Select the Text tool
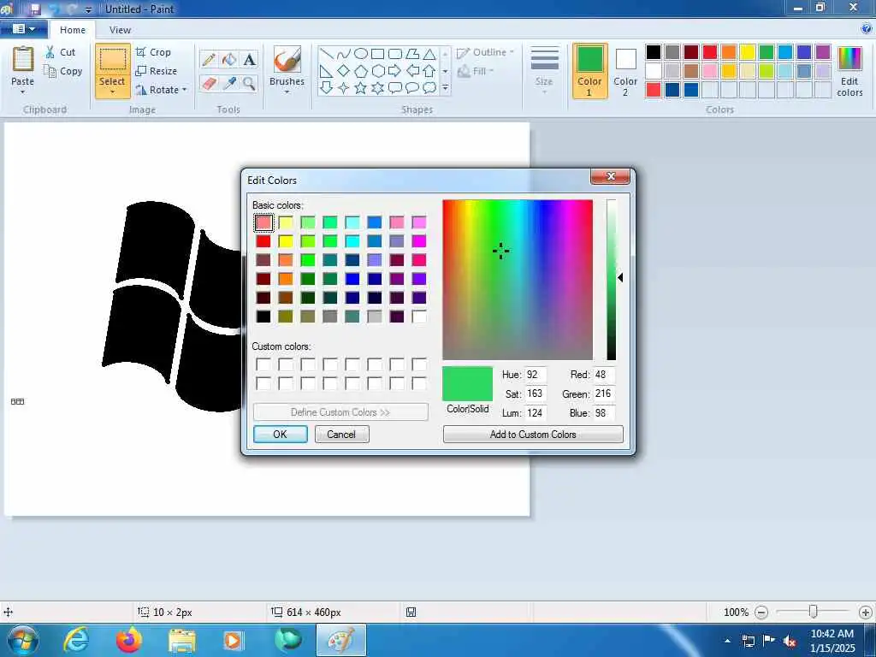Image resolution: width=876 pixels, height=657 pixels. pos(249,59)
